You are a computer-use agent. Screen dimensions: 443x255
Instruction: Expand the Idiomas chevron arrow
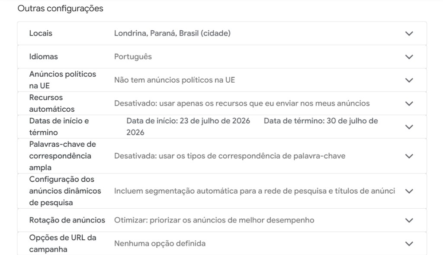coord(409,57)
